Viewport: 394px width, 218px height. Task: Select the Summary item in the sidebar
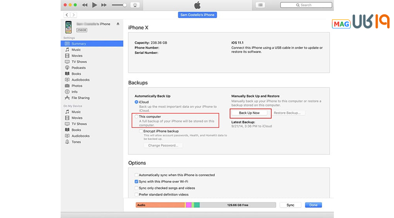[x=78, y=44]
